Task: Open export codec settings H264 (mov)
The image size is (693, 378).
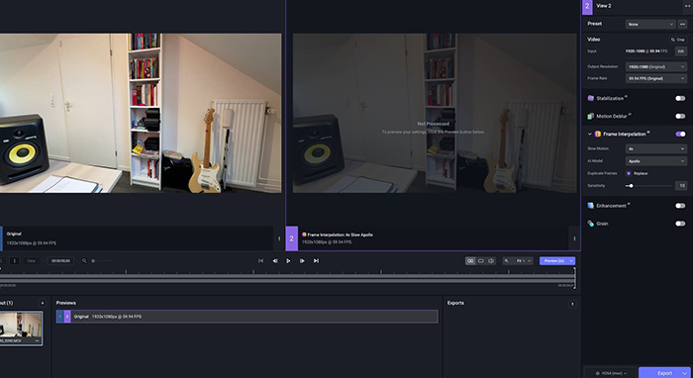Action: pos(611,373)
